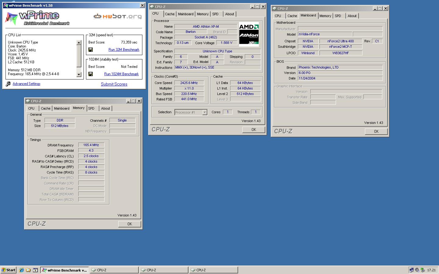Click the wPrime colorful logo graphic
The image size is (439, 274).
[x=11, y=18]
